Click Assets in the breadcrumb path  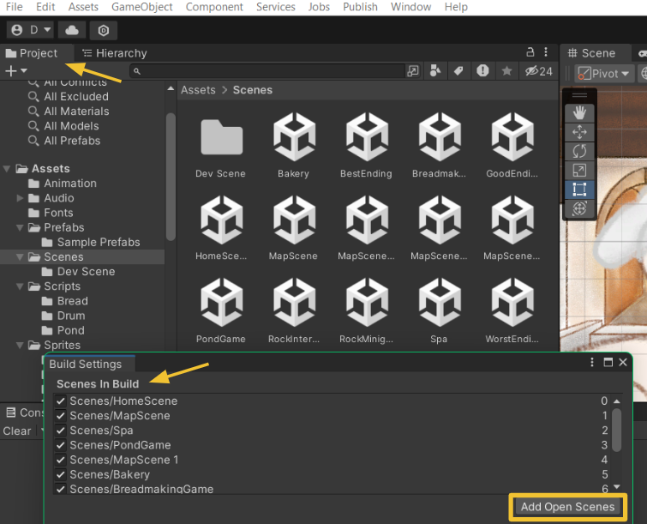(x=198, y=90)
